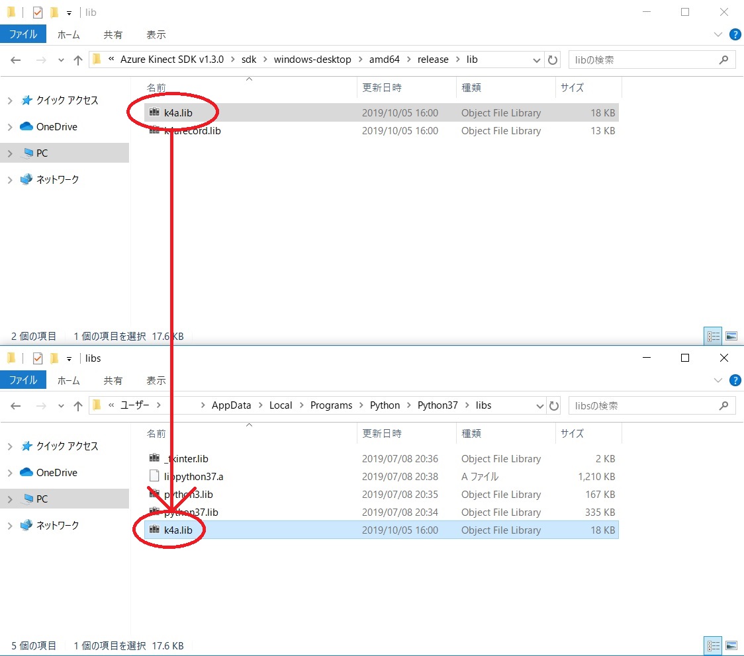Switch lib window to details view

(x=713, y=336)
